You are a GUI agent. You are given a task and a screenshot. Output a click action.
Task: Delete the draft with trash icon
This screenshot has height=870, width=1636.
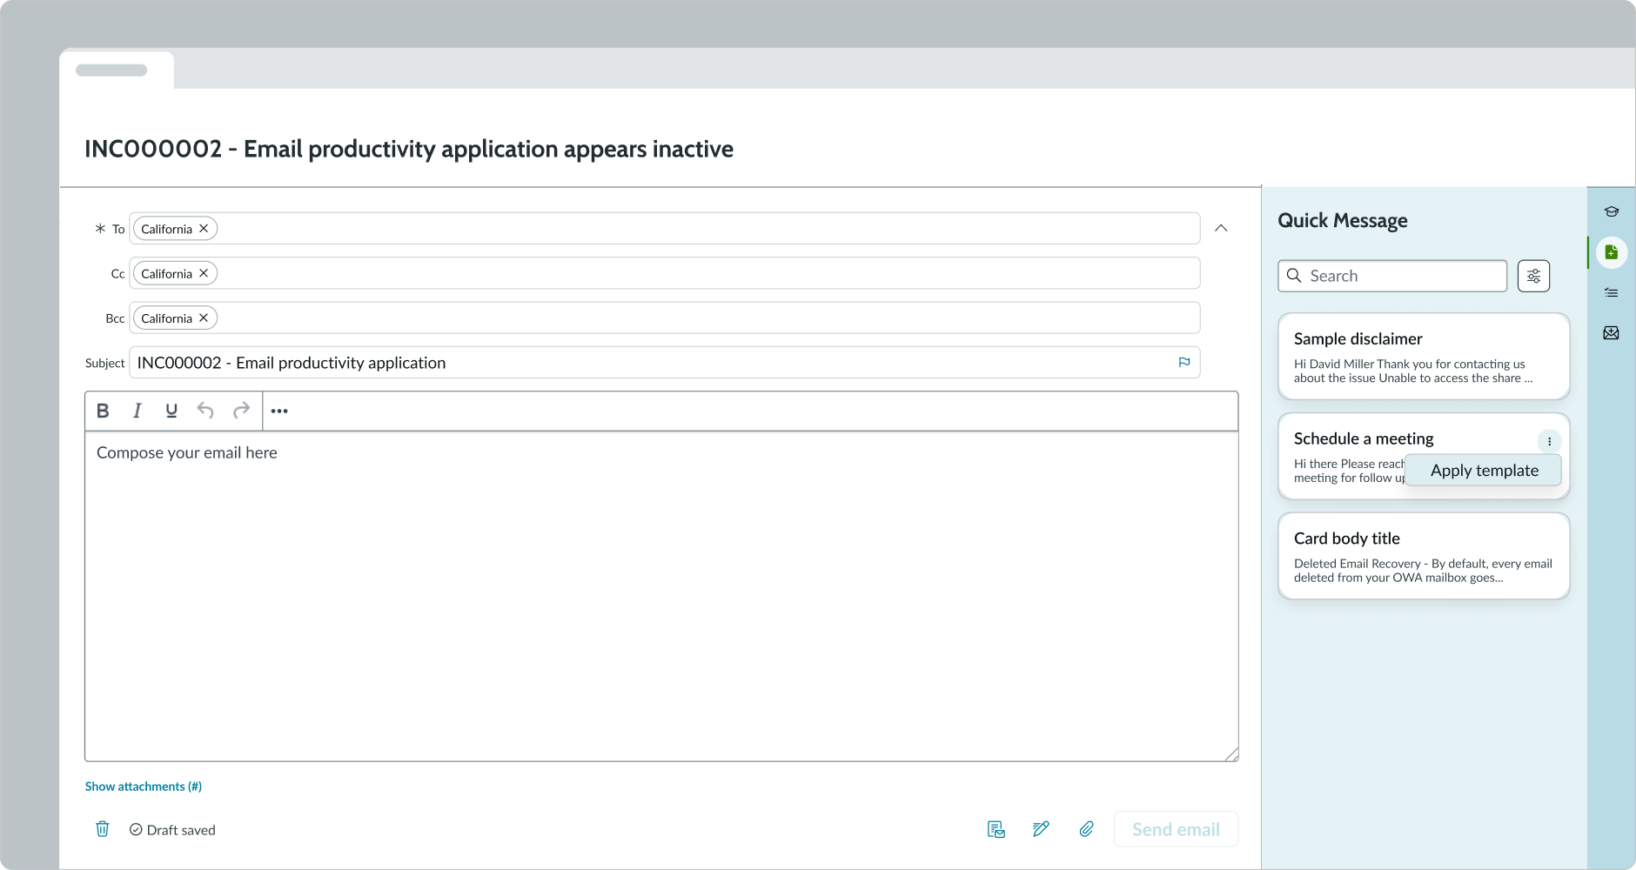coord(103,829)
